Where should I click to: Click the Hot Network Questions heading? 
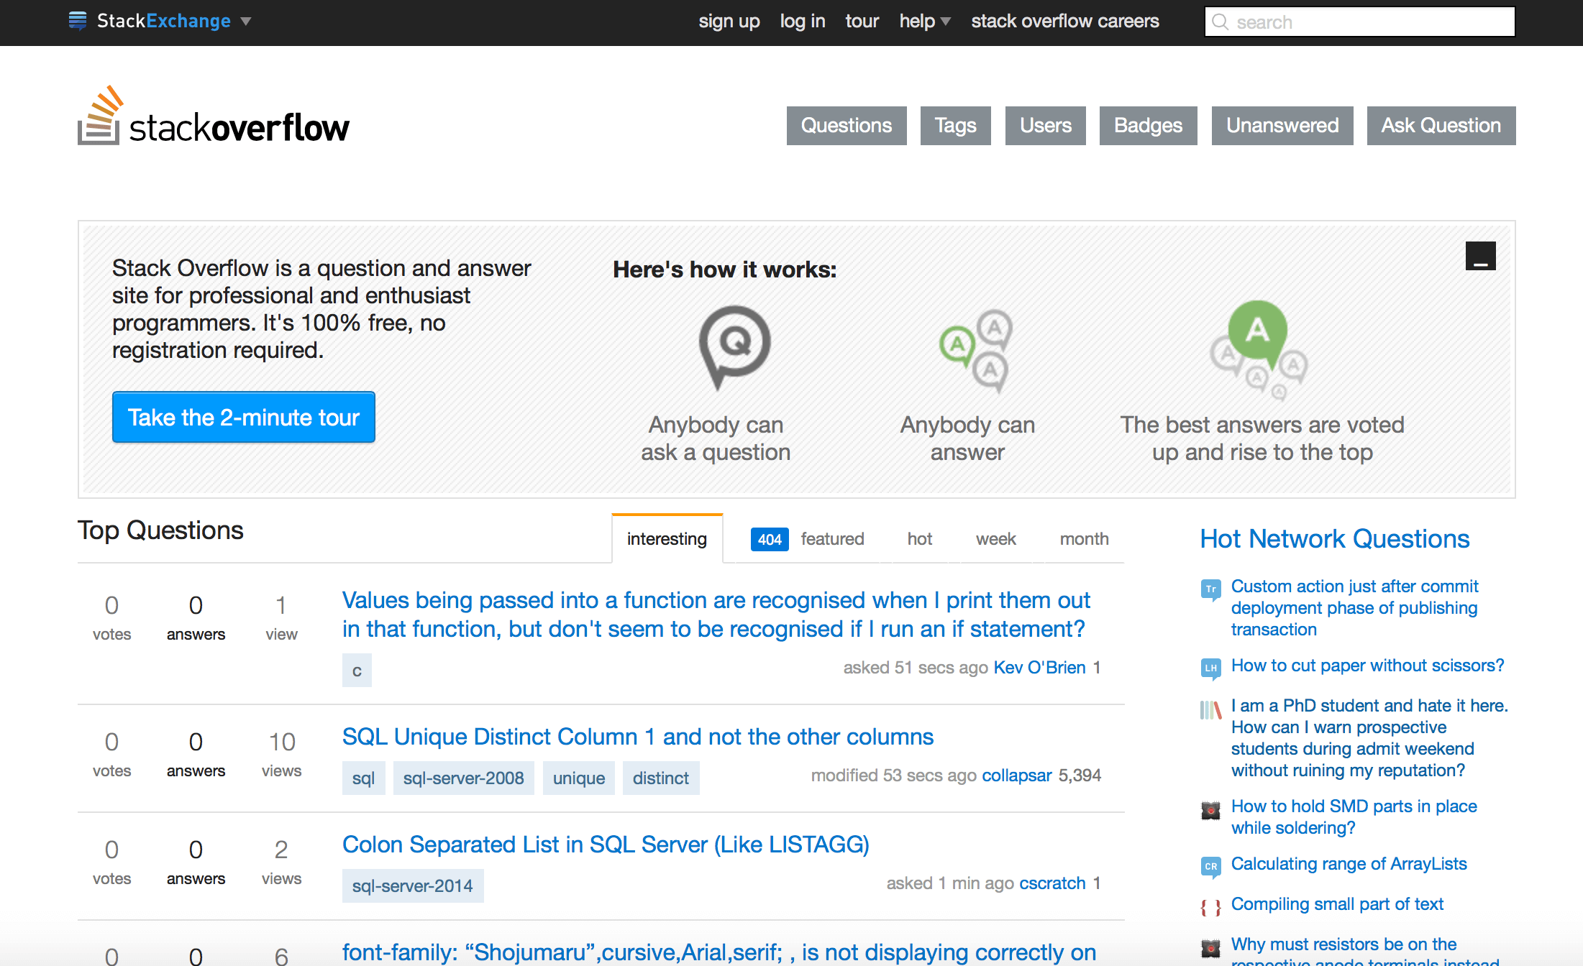tap(1334, 538)
